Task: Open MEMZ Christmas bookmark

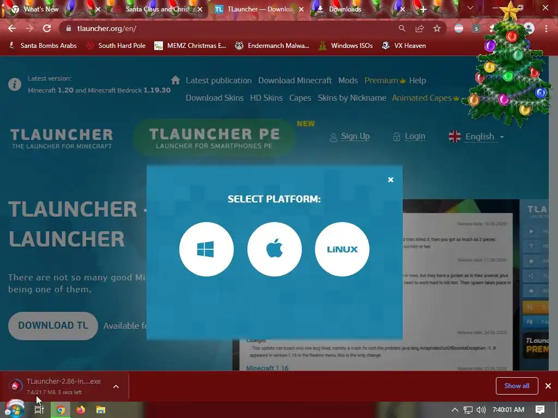Action: coord(190,46)
